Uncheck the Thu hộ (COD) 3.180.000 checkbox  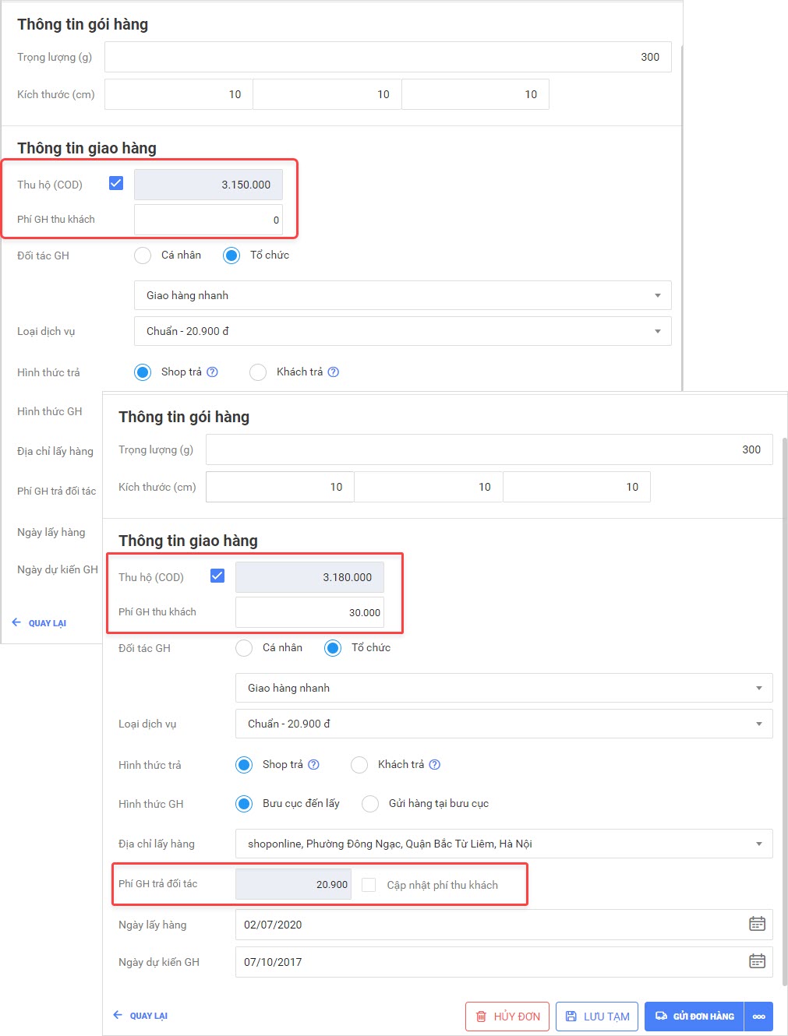[217, 576]
